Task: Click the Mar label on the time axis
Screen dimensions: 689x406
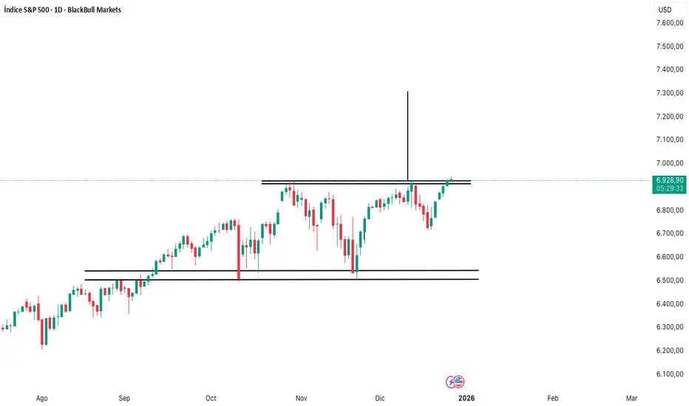Action: (631, 398)
